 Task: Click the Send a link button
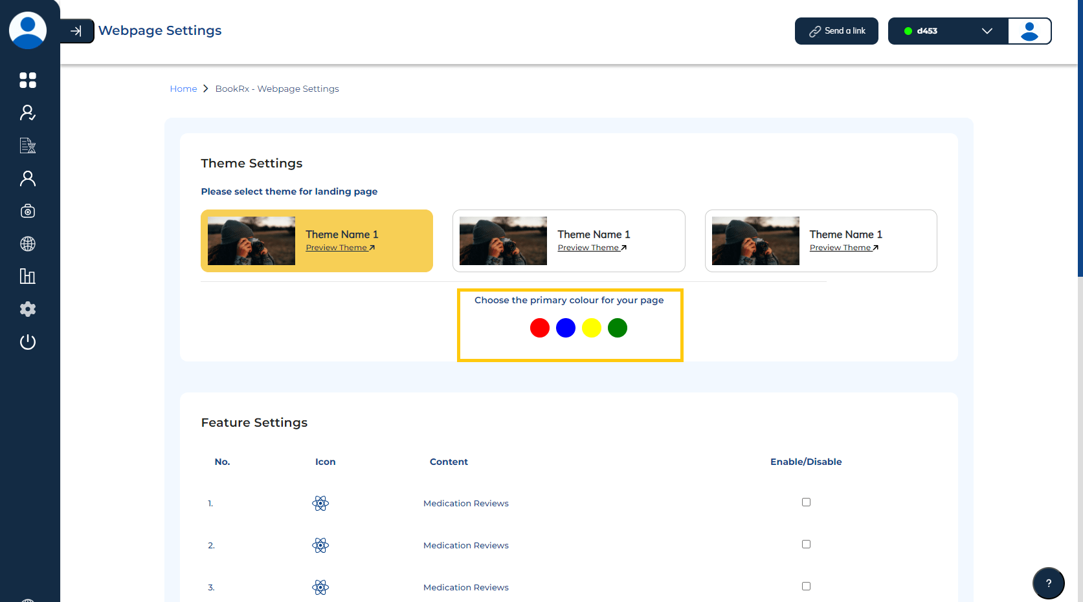[x=836, y=31]
